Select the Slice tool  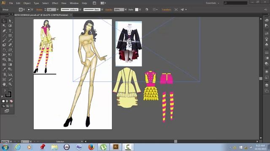coord(10,79)
